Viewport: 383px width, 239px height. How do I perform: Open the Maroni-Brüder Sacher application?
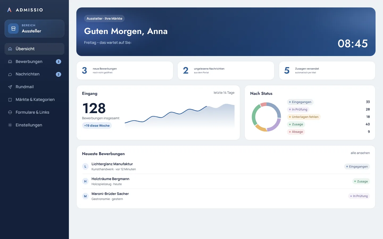(226, 196)
